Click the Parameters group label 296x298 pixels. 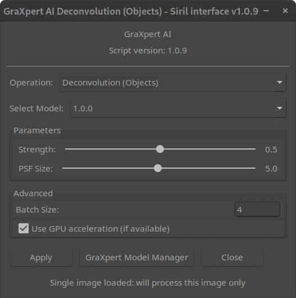tap(37, 130)
